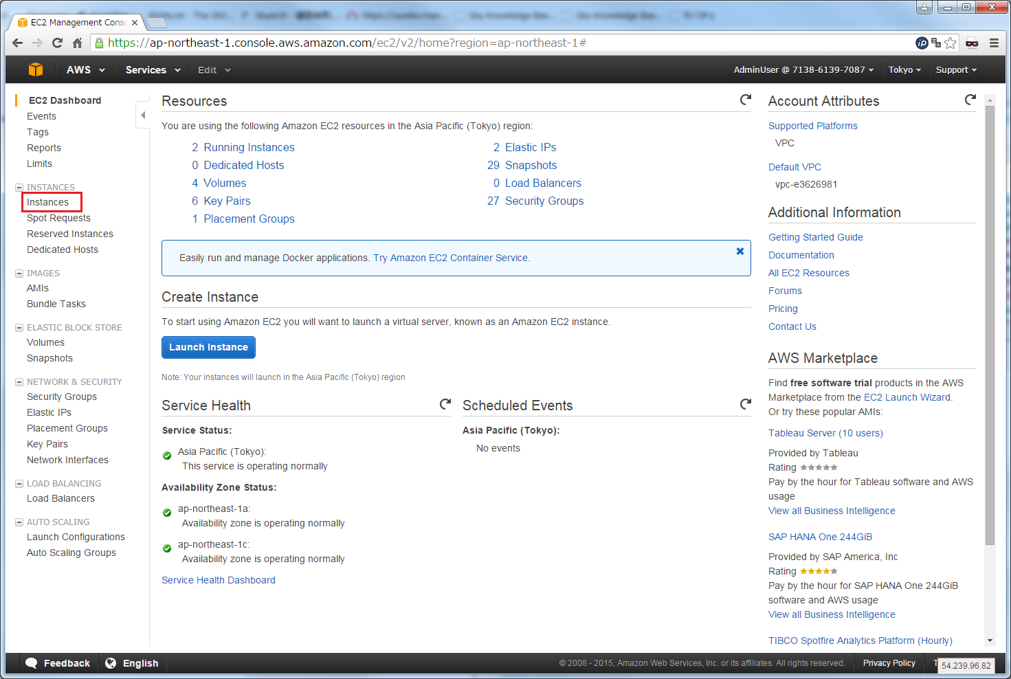The image size is (1011, 679).
Task: Refresh the Account Attributes panel
Action: (x=970, y=100)
